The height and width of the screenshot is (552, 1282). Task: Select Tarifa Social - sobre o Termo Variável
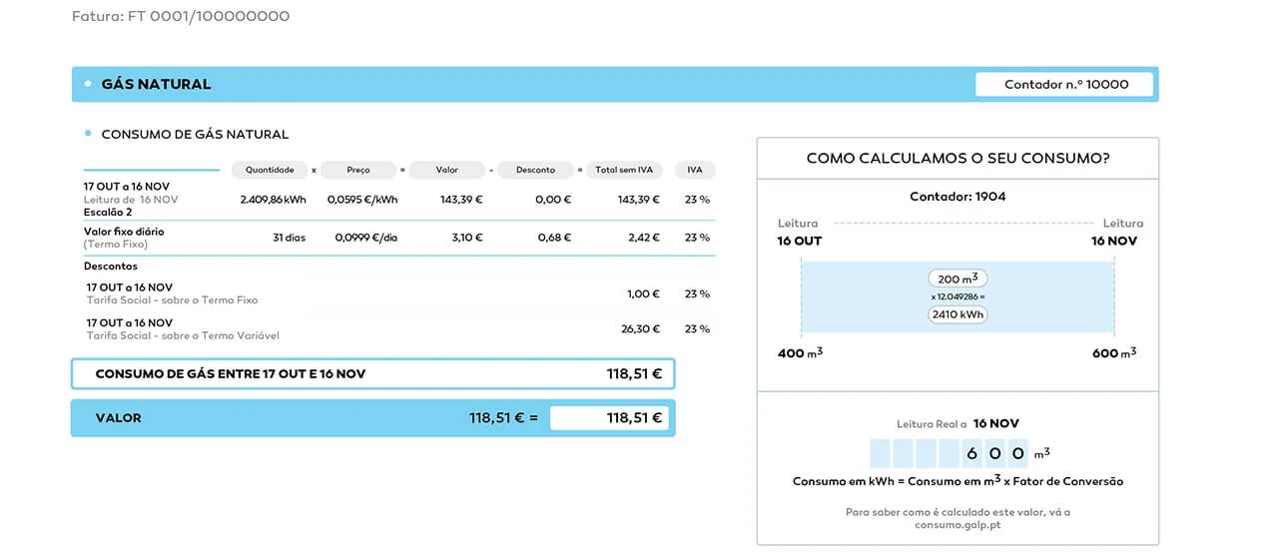coord(183,335)
